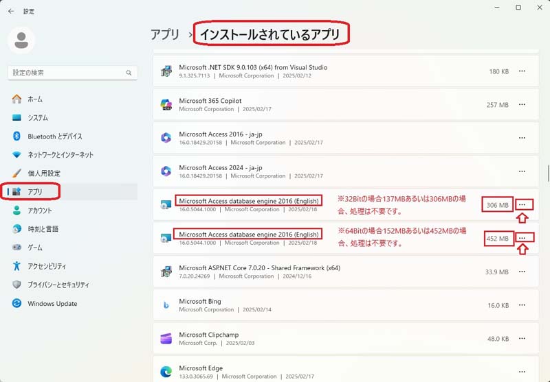This screenshot has width=550, height=382.
Task: Go back with the arrow next to 設定
Action: (x=11, y=11)
